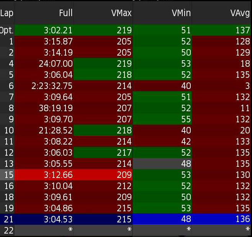Screen dimensions: 252x237
Task: Click the VAvg column header
Action: [240, 13]
